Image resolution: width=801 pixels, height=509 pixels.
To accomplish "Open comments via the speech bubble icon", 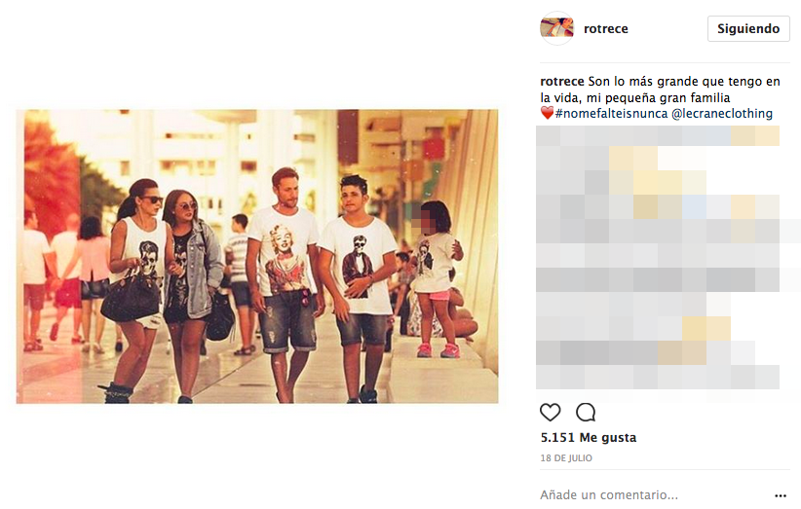I will (x=586, y=412).
